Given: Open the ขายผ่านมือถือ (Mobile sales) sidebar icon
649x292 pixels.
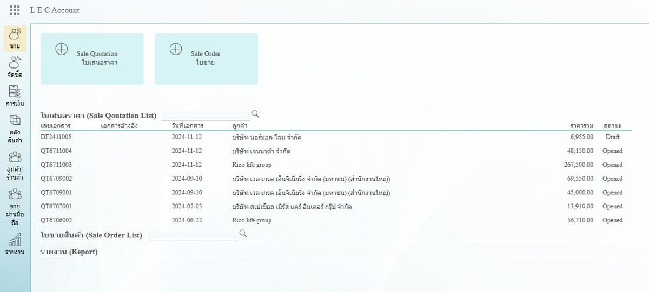Looking at the screenshot, I should point(15,207).
